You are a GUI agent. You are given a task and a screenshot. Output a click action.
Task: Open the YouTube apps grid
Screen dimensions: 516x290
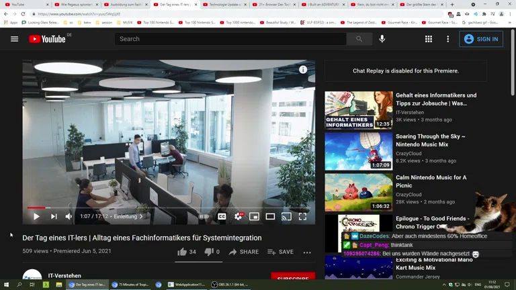coord(428,39)
